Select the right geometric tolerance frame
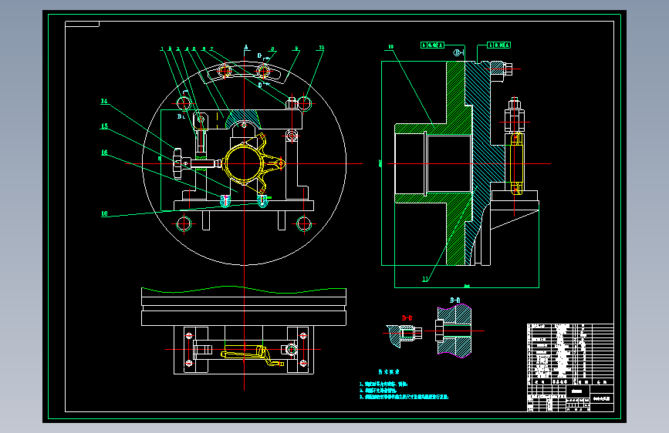This screenshot has width=669, height=433. click(498, 45)
